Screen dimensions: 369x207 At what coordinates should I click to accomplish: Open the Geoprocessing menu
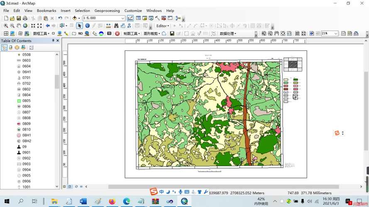tap(107, 11)
